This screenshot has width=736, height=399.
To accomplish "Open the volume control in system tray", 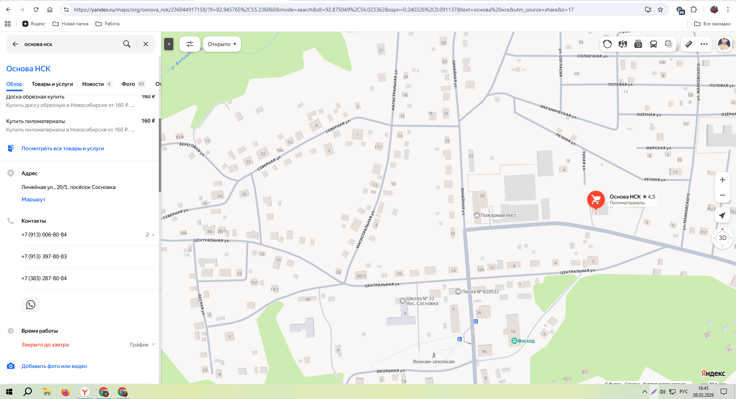I will point(663,392).
